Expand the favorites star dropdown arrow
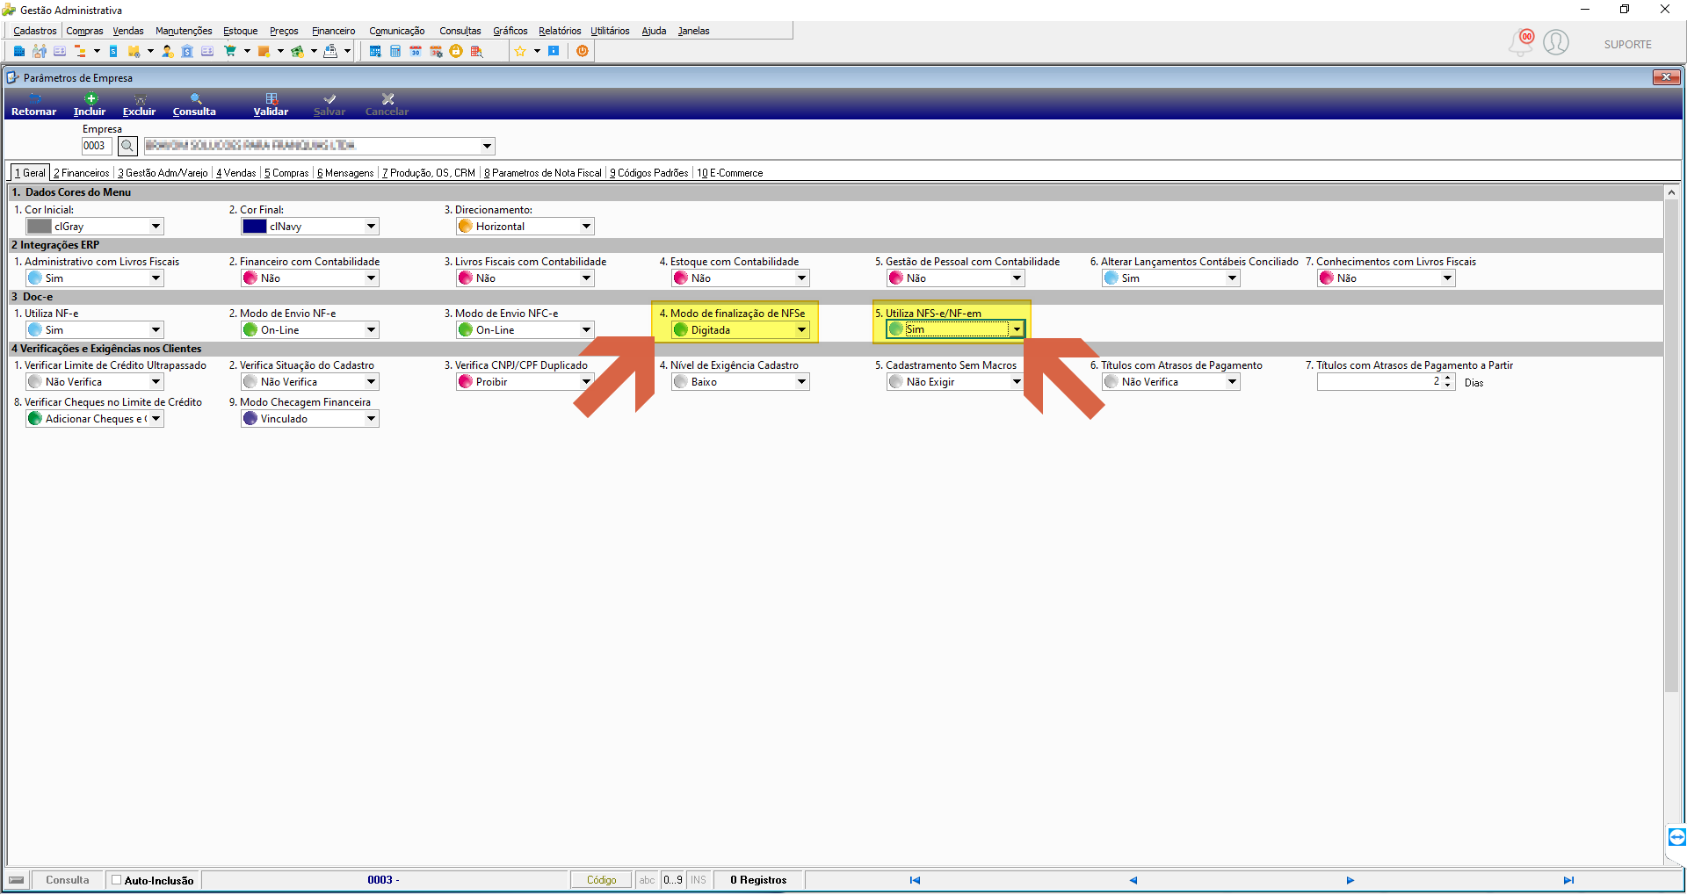The width and height of the screenshot is (1687, 895). (x=537, y=51)
